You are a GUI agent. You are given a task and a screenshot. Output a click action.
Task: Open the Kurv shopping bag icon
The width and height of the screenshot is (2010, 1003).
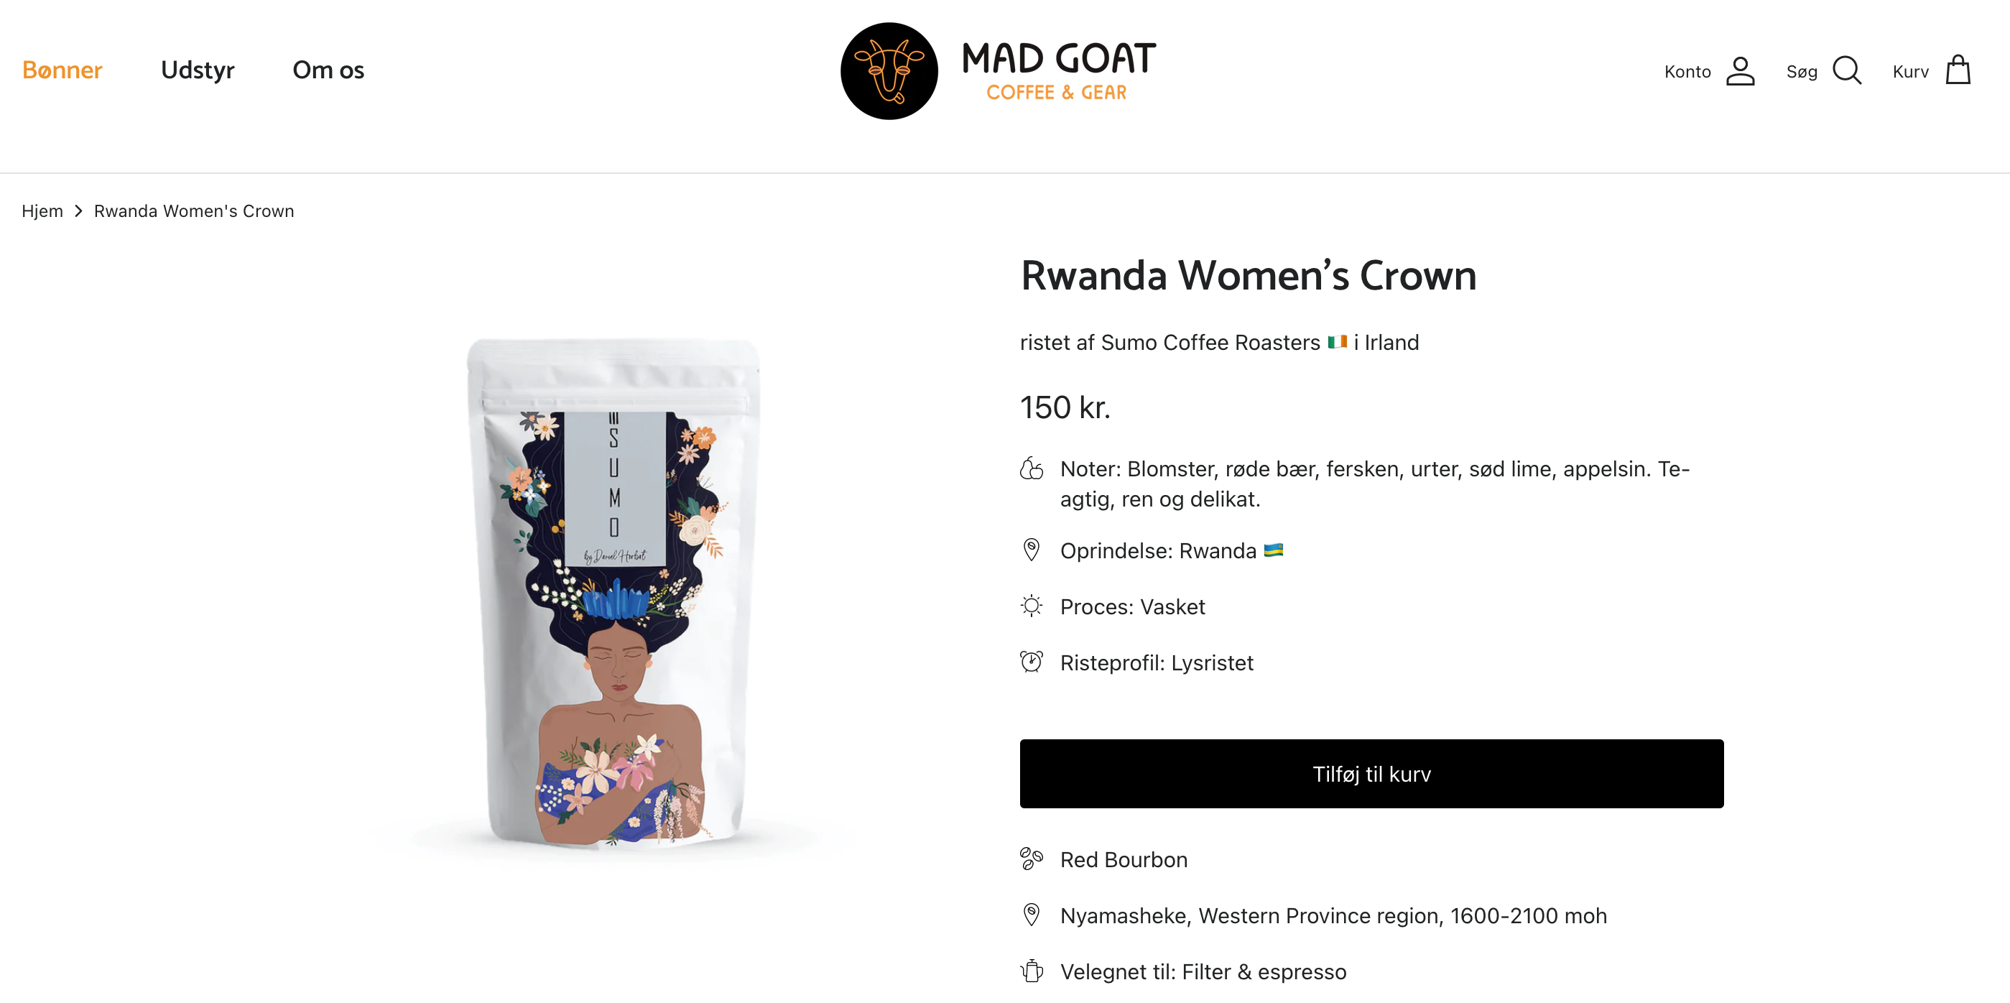pos(1958,71)
